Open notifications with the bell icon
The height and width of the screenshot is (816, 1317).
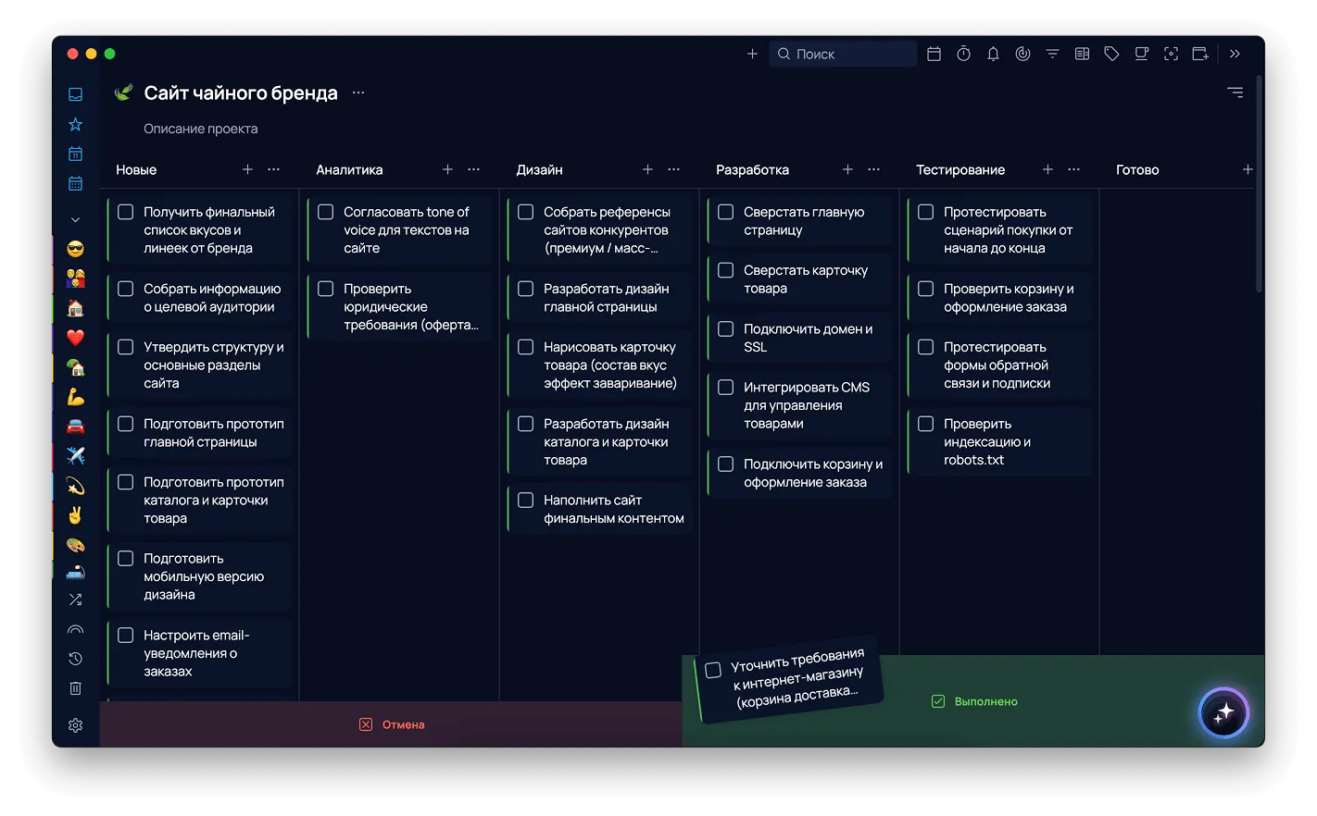[993, 54]
